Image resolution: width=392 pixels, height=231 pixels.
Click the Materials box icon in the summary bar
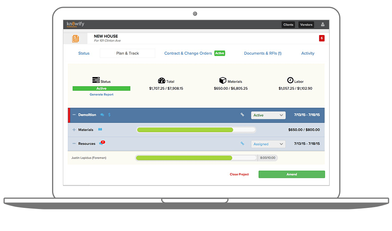coord(223,80)
